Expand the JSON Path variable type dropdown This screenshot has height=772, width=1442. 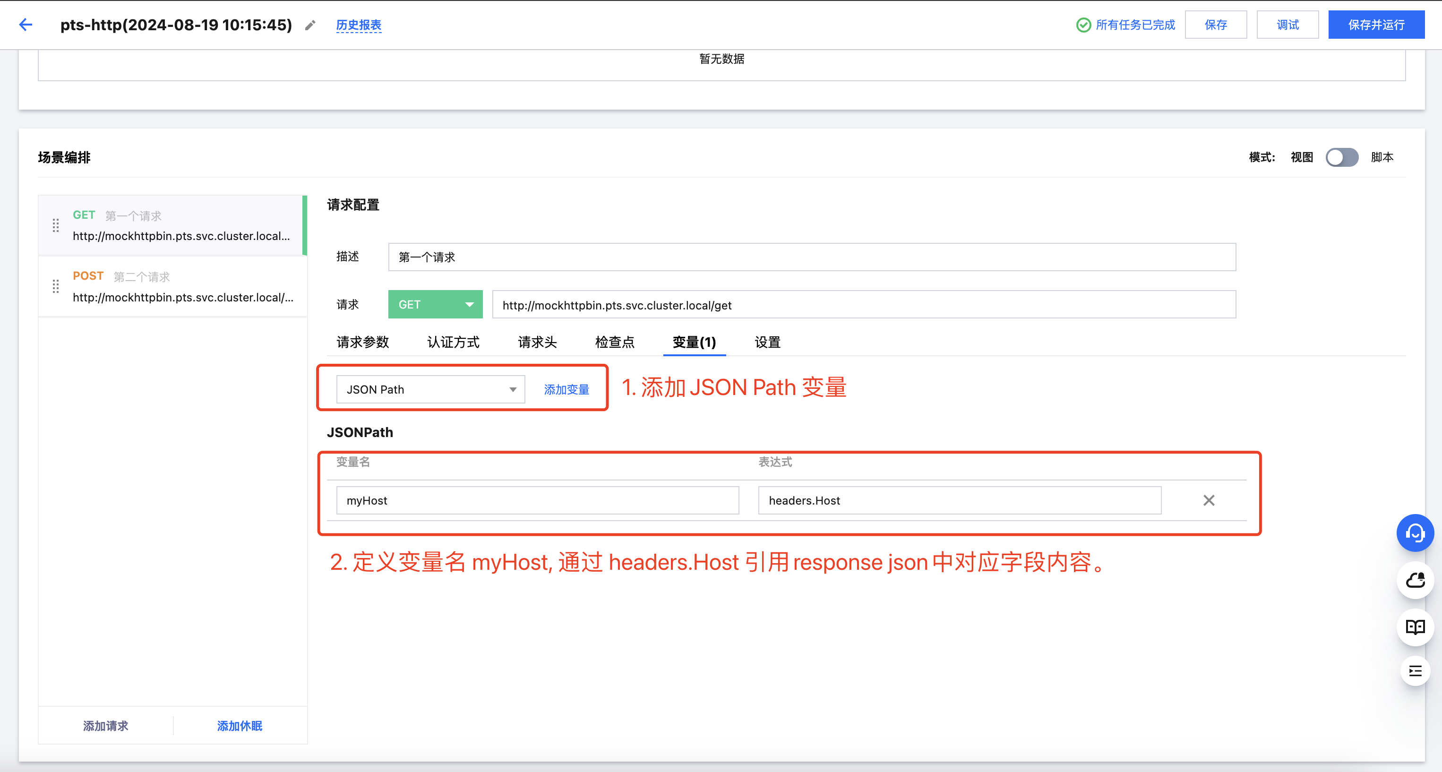click(430, 389)
